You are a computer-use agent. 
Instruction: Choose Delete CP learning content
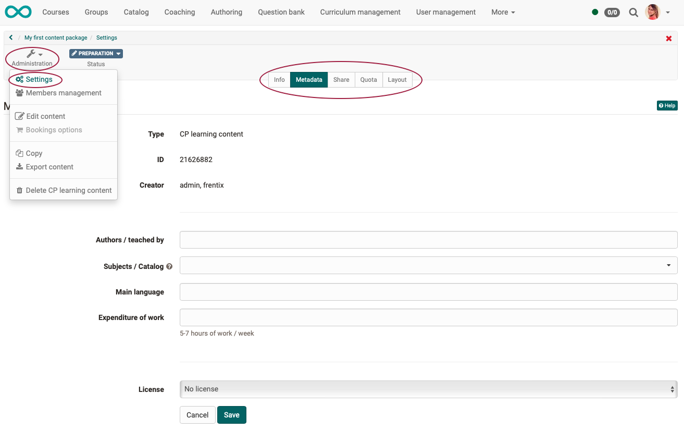pyautogui.click(x=64, y=190)
